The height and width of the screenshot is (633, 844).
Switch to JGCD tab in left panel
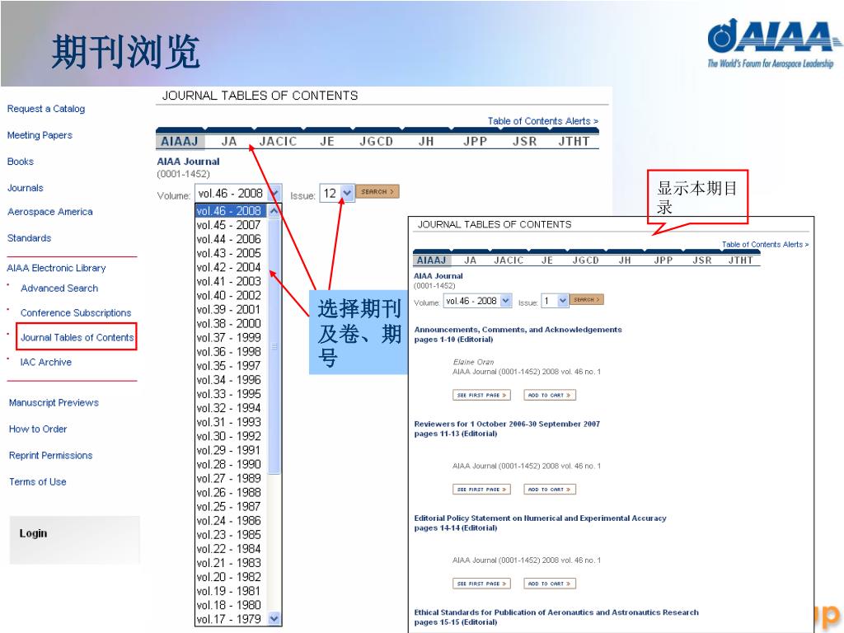376,141
